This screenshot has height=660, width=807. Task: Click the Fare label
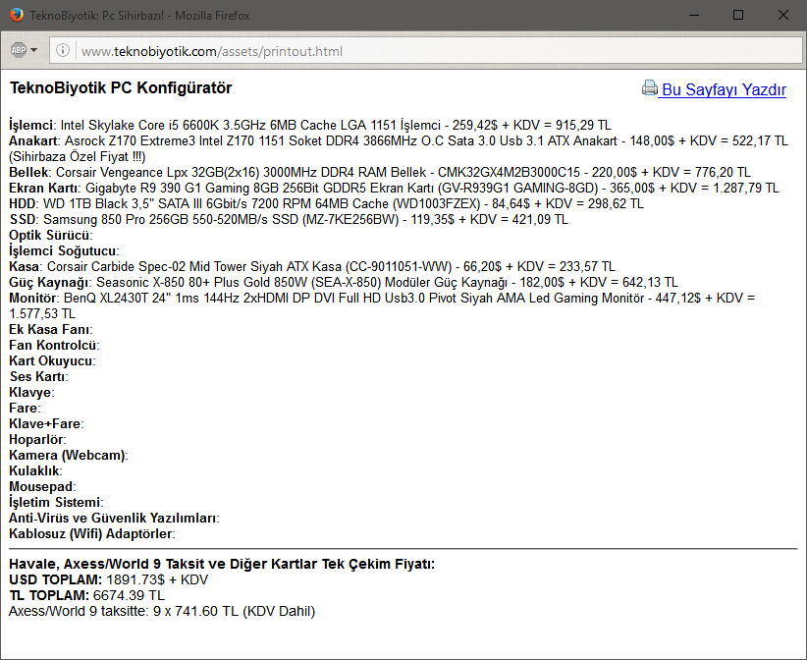click(25, 408)
